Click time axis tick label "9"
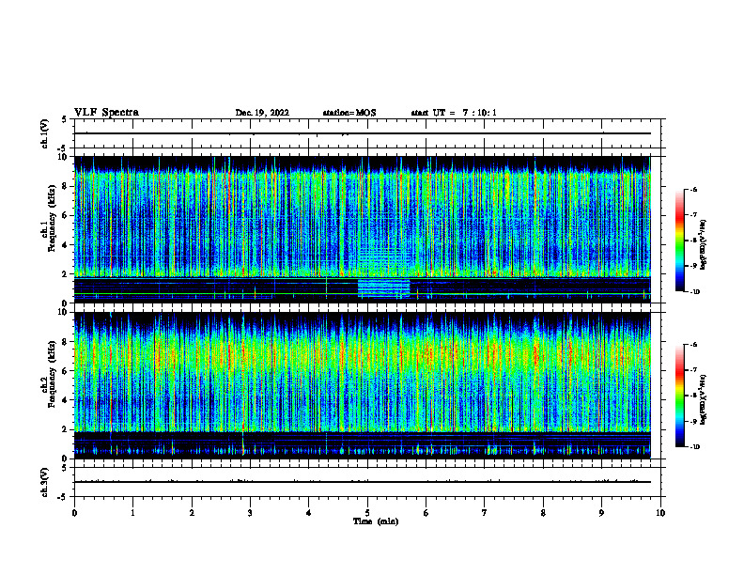 601,513
